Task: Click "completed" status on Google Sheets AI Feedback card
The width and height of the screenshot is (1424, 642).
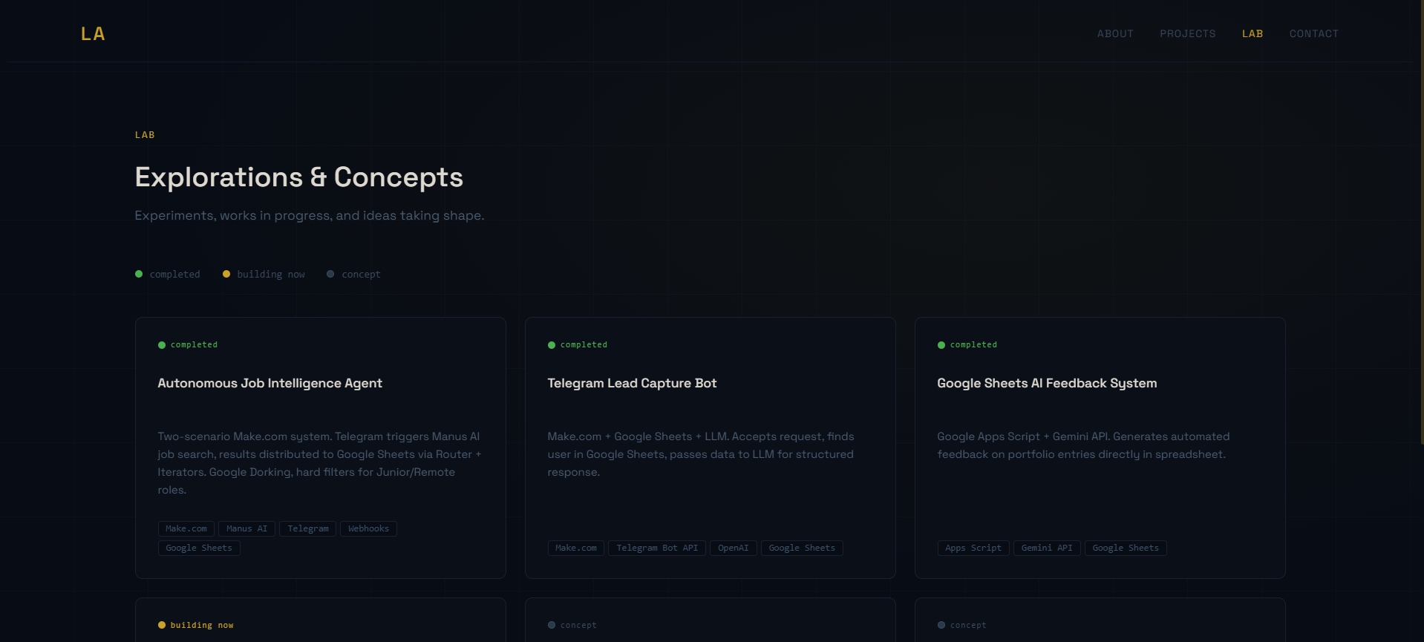Action: [x=973, y=345]
